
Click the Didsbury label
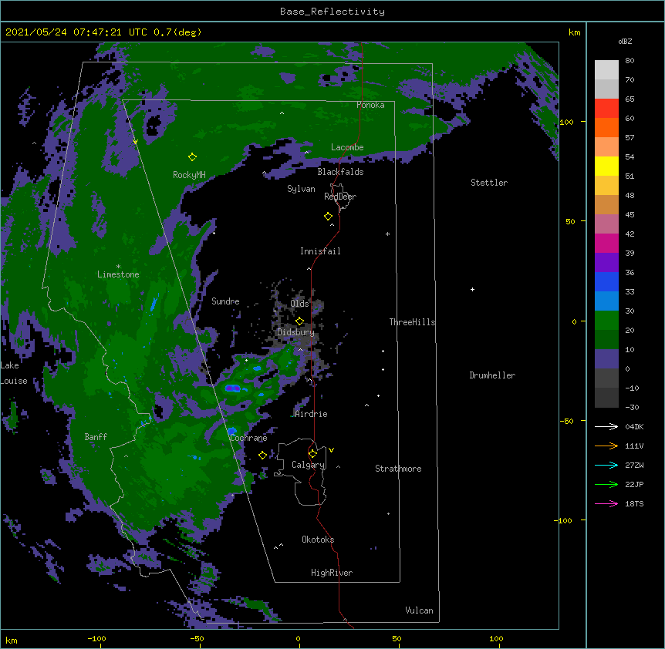(296, 332)
